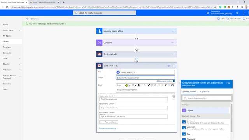Open the Send email (V2) 2 ellipsis menu

click(174, 66)
